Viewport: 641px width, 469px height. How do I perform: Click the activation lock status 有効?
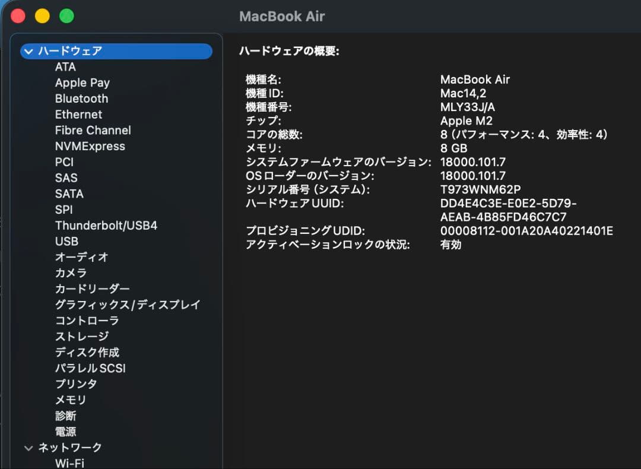(451, 245)
